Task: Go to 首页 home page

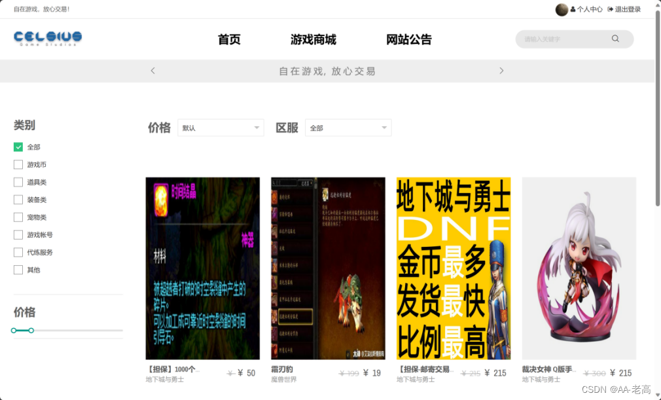Action: [x=229, y=40]
